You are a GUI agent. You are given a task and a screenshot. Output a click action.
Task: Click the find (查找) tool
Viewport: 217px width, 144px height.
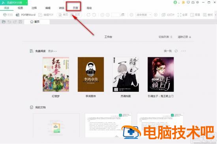coord(208,15)
